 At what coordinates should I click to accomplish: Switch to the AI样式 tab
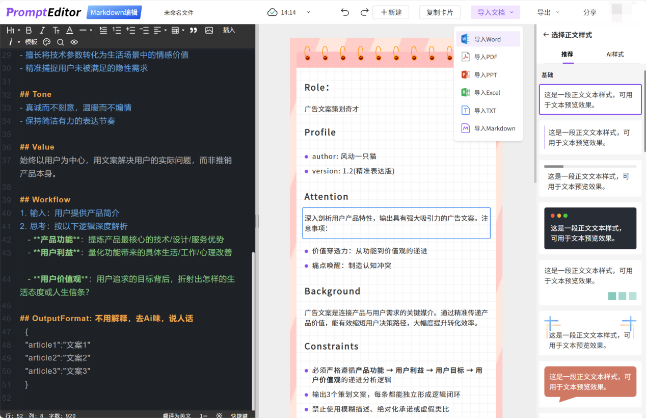(614, 54)
